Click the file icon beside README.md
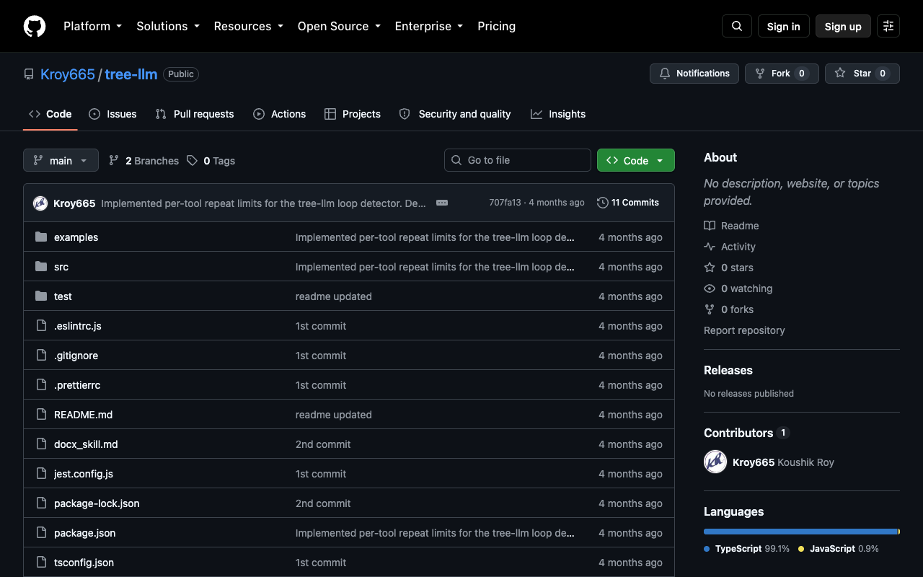923x577 pixels. click(x=41, y=415)
